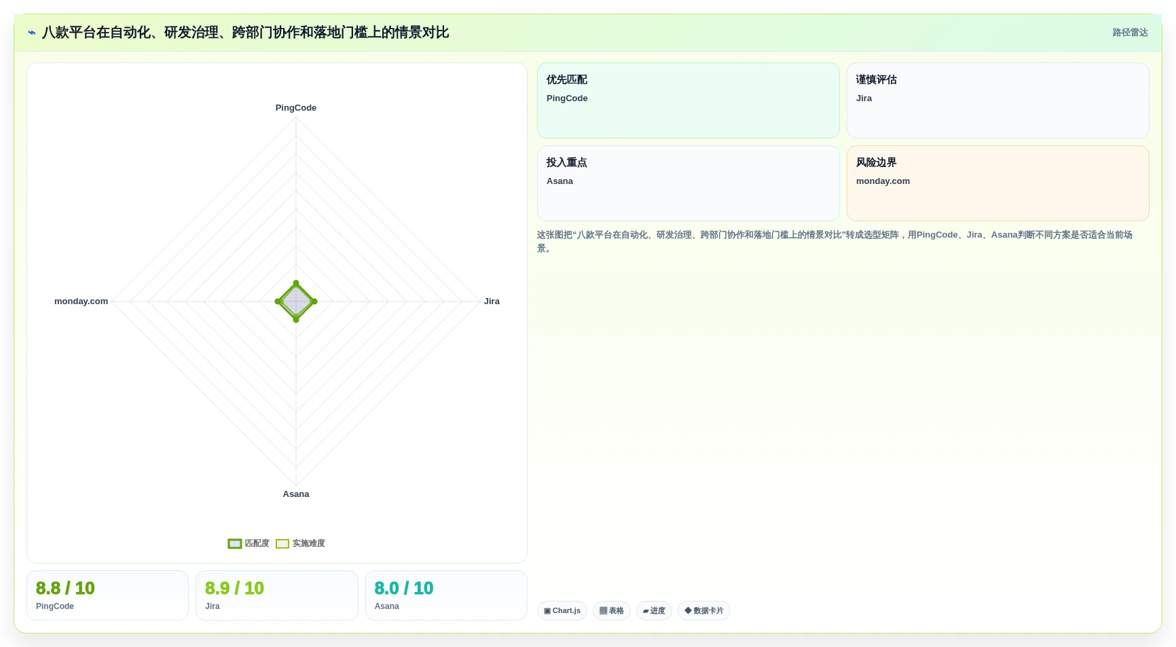Select the Chart.js tag

pos(562,610)
